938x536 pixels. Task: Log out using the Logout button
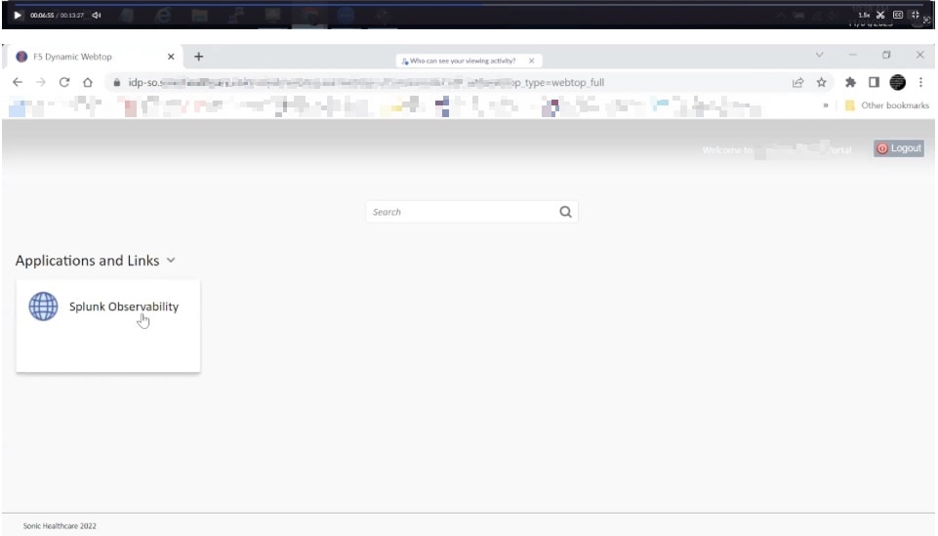[x=899, y=148]
